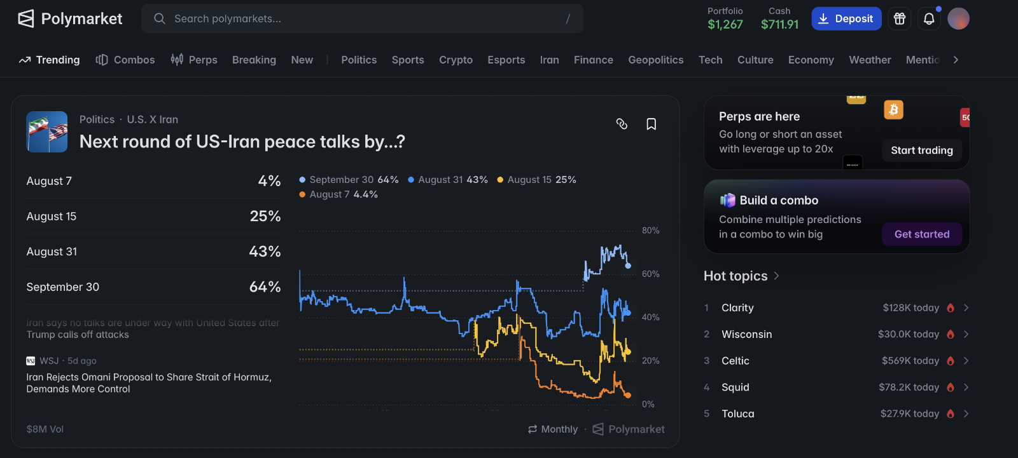1018x458 pixels.
Task: Open the notifications bell
Action: (929, 19)
